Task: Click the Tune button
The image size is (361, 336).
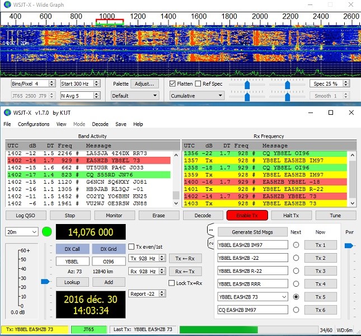Action: click(x=335, y=216)
